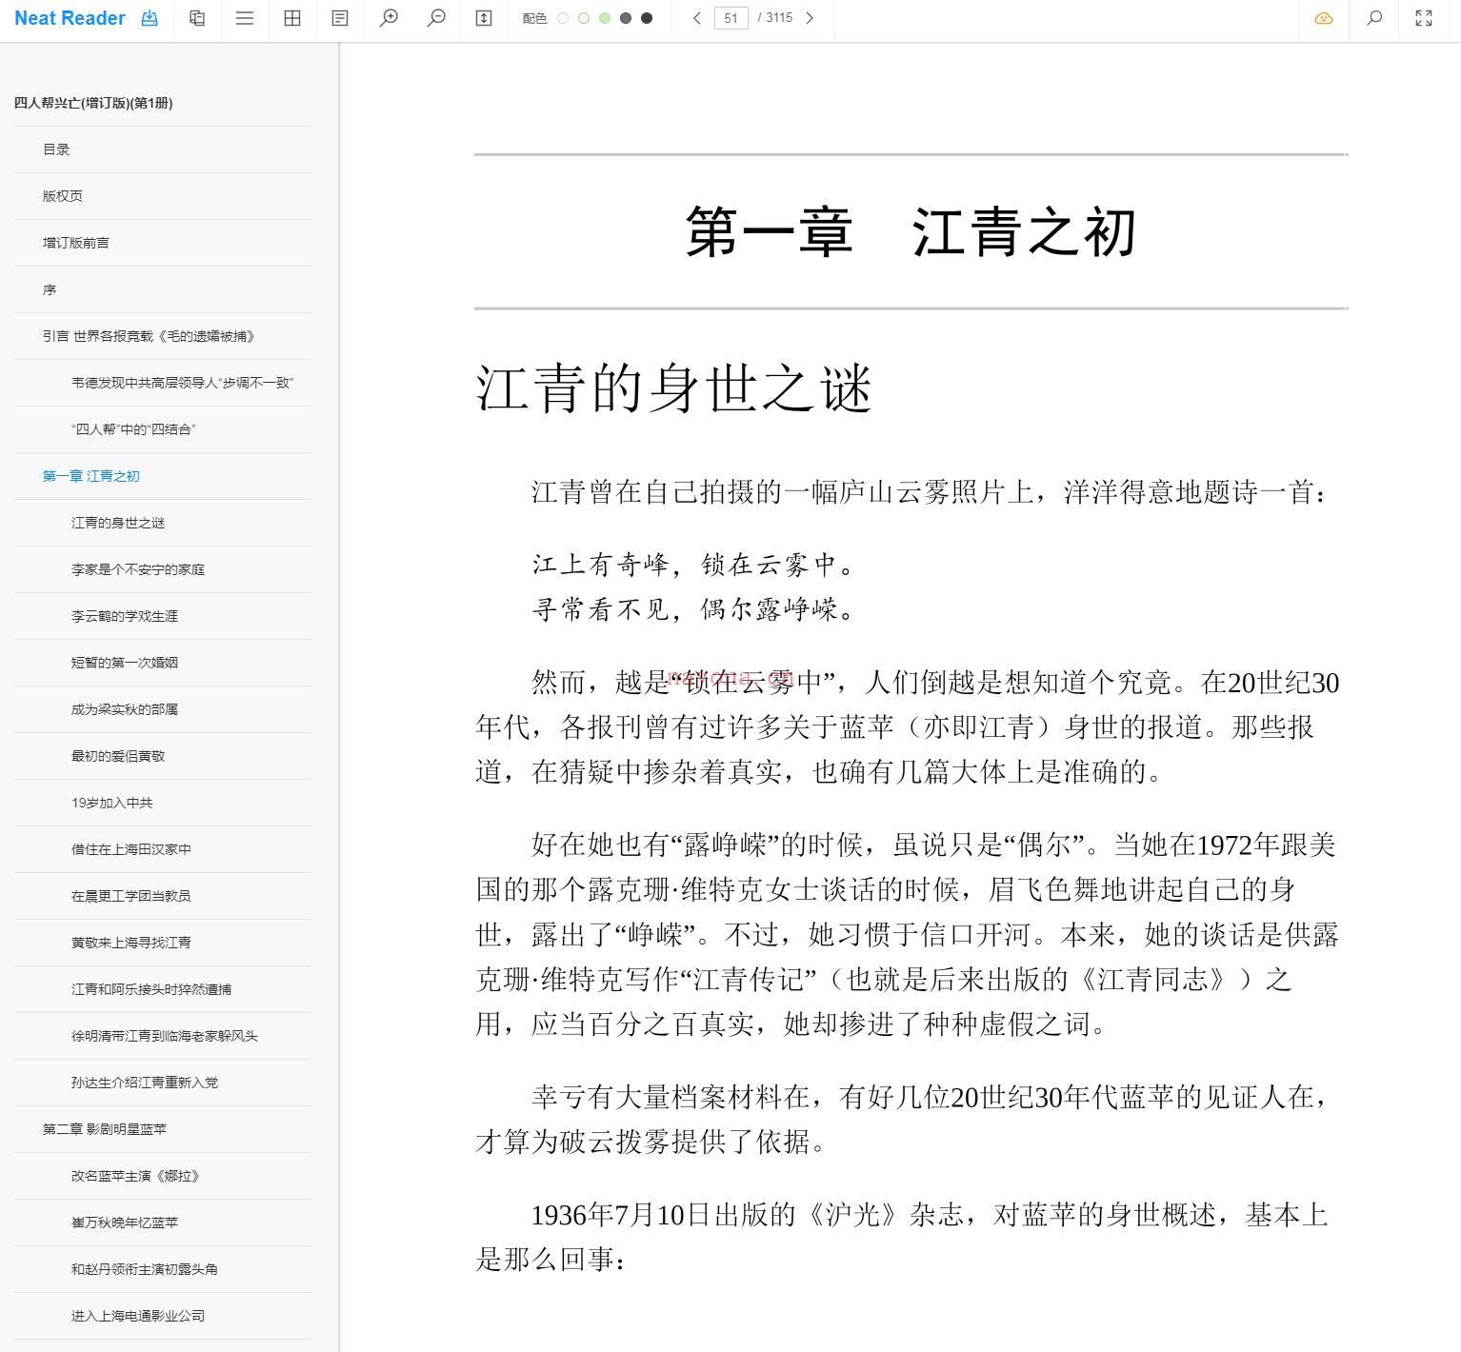Open 短暂的第一次婚姻 section

[x=125, y=663]
